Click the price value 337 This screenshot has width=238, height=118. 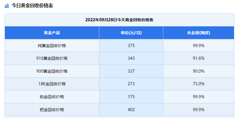(131, 71)
